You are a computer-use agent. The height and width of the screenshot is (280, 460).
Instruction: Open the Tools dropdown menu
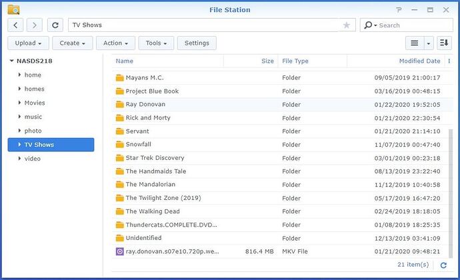click(x=156, y=43)
